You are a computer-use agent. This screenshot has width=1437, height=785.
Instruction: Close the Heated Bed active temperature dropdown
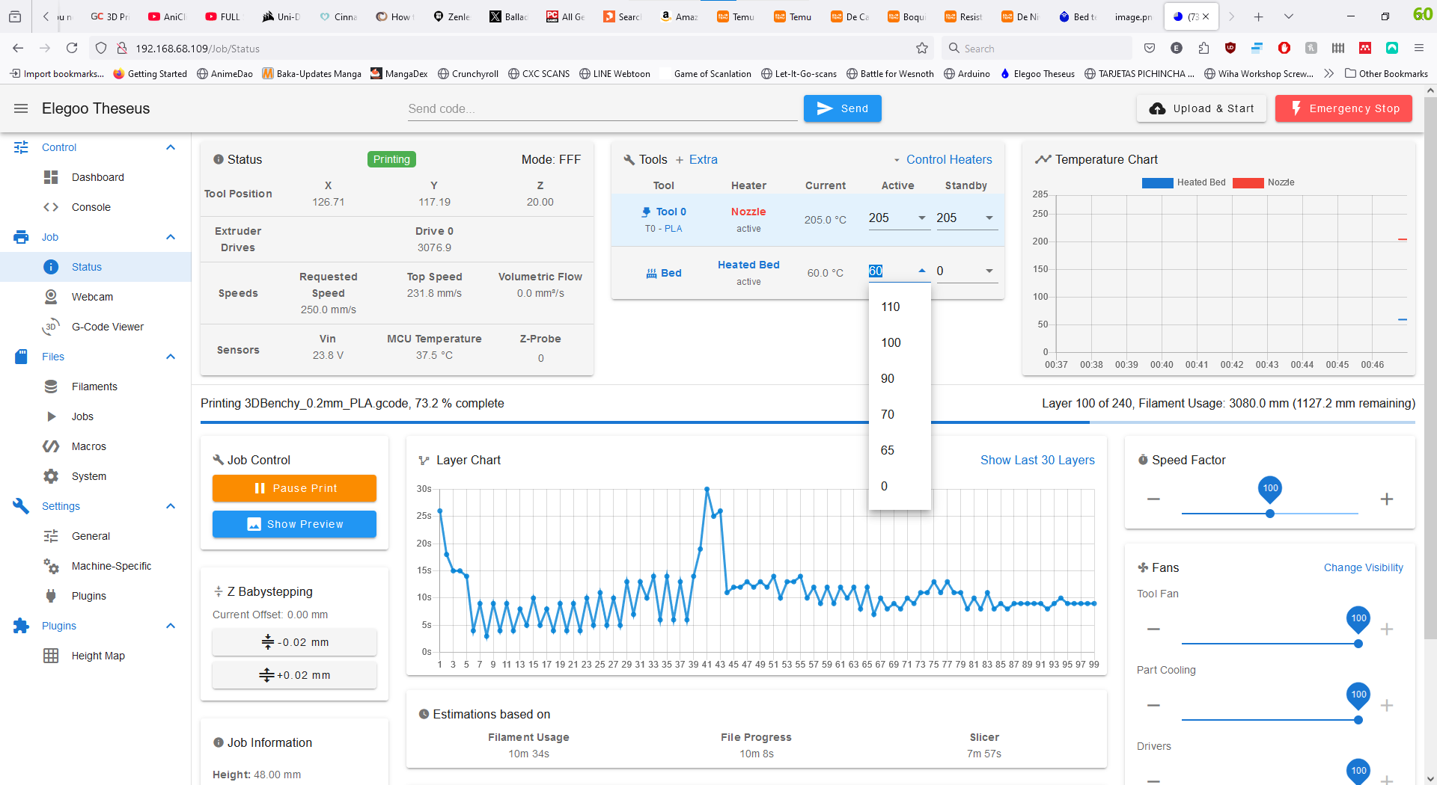click(922, 271)
